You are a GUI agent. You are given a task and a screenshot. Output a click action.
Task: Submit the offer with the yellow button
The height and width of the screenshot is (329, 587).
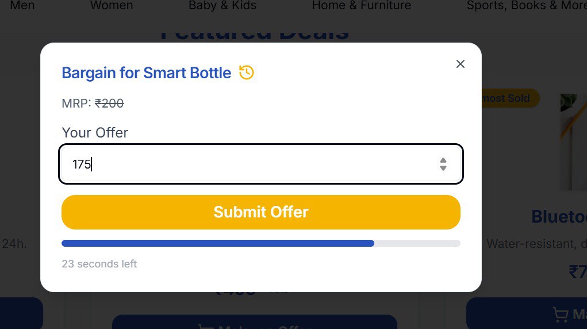pyautogui.click(x=260, y=212)
